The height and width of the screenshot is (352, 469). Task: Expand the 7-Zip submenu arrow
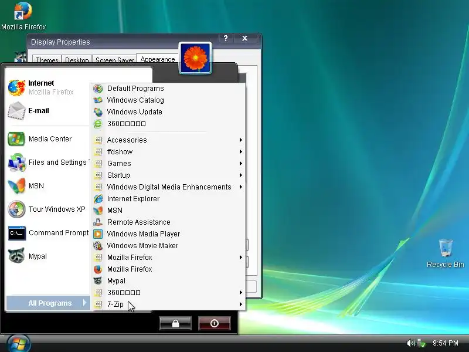tap(240, 304)
